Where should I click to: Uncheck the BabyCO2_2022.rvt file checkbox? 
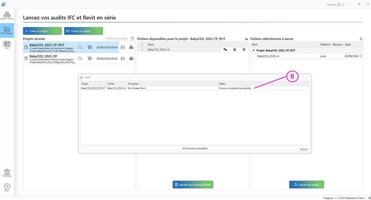[x=142, y=49]
